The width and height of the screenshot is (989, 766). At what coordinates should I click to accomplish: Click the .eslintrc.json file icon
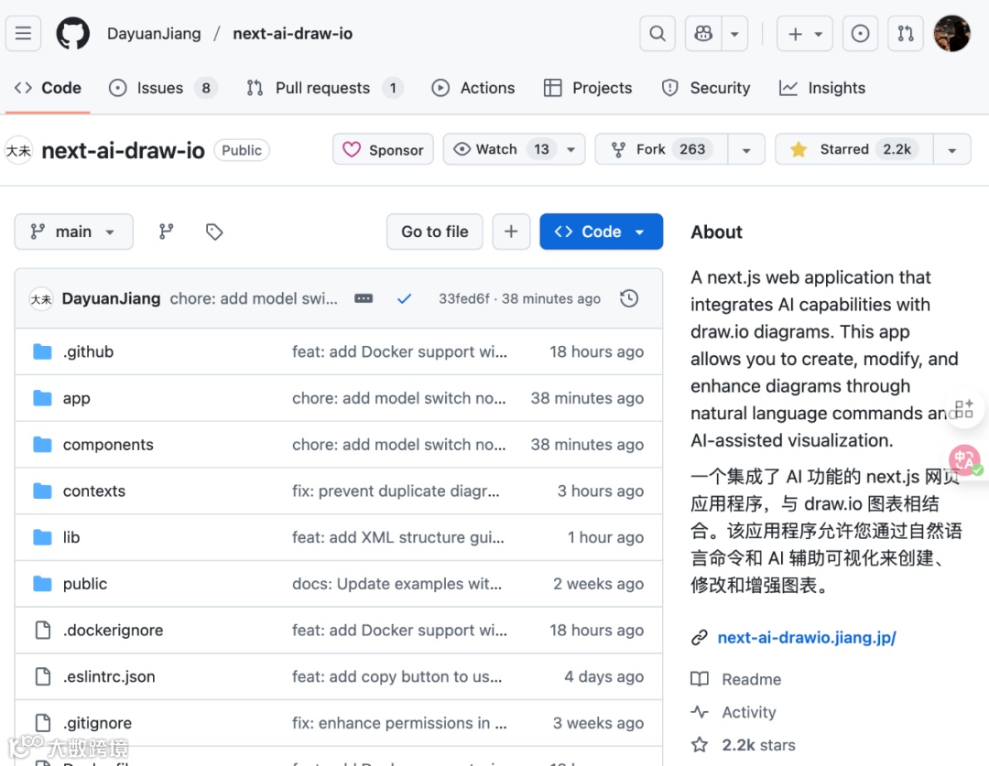pyautogui.click(x=42, y=676)
